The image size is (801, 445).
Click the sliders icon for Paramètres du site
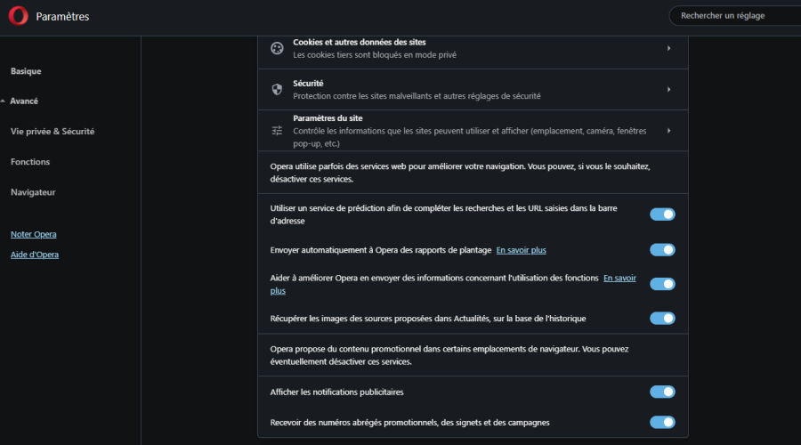[x=277, y=131]
